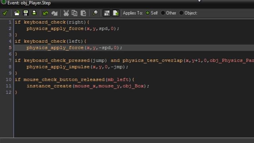
Task: Click 'keyboard_check_pressed' on line 7
Action: (x=57, y=60)
